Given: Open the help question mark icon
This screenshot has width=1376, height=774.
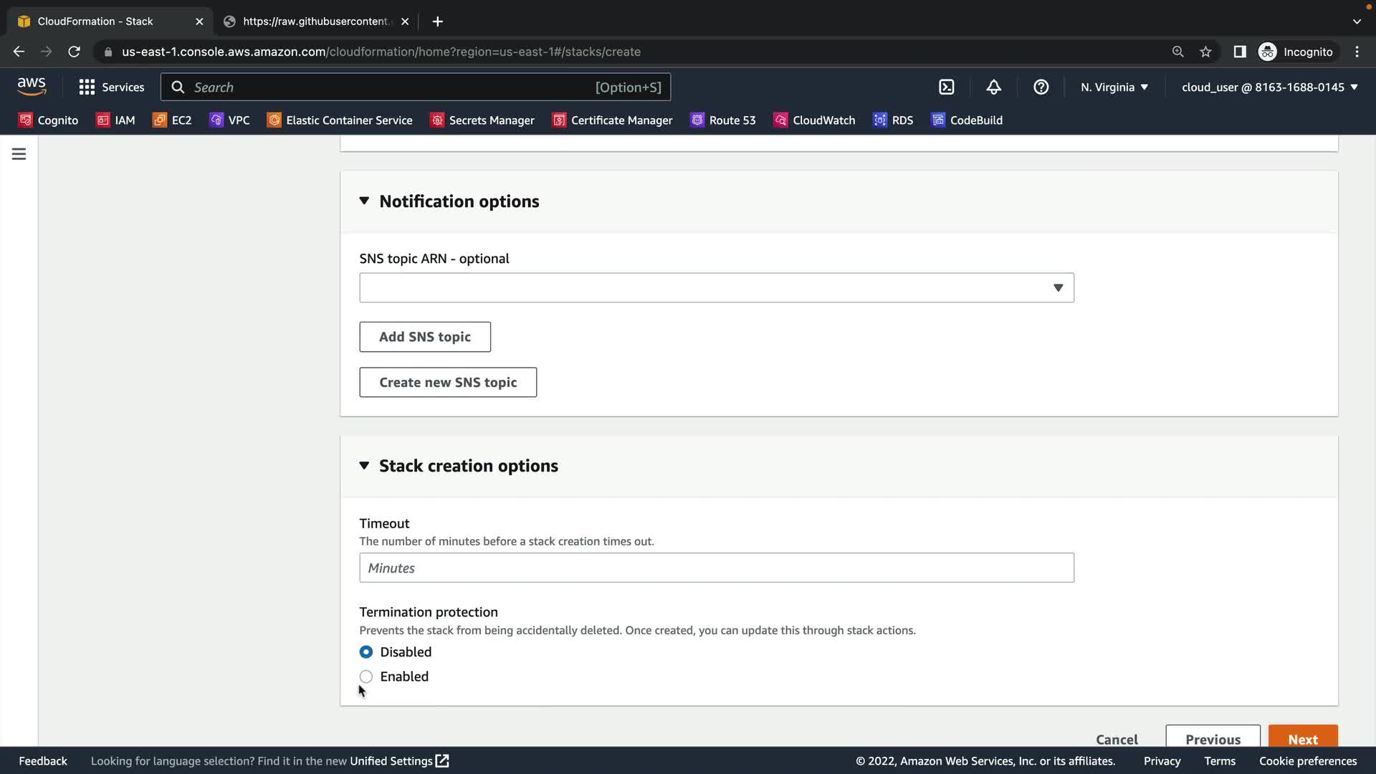Looking at the screenshot, I should 1041,87.
